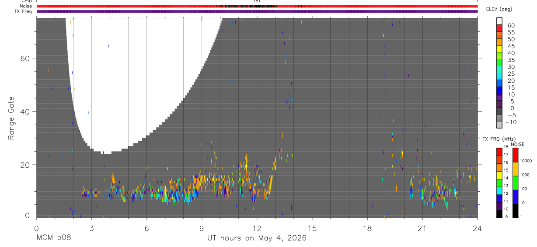The width and height of the screenshot is (537, 247).
Task: Select the 'NOISE' legend title above colorbar
Action: pos(517,145)
